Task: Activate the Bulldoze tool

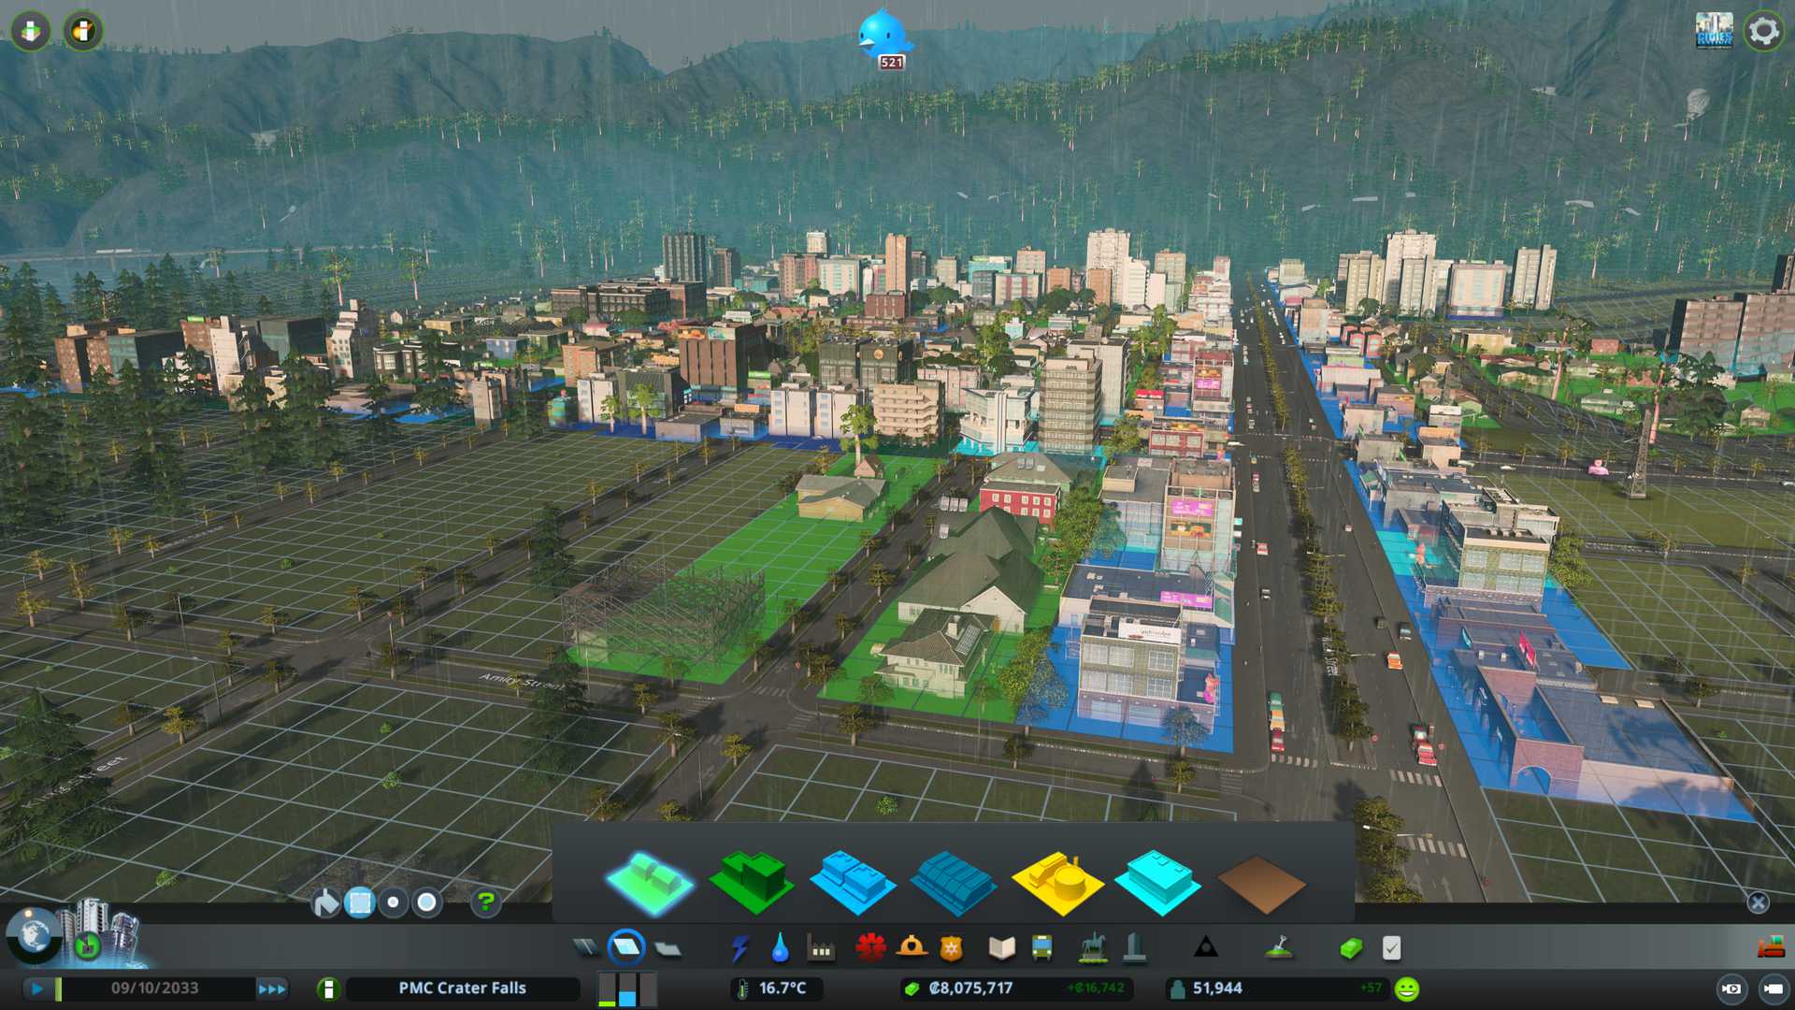Action: point(1770,948)
